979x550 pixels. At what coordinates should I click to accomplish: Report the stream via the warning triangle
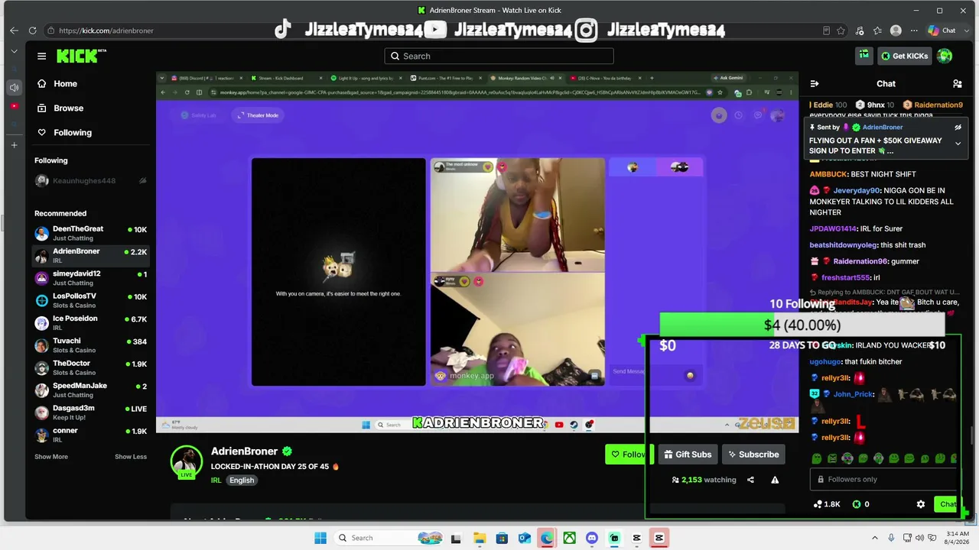[775, 480]
